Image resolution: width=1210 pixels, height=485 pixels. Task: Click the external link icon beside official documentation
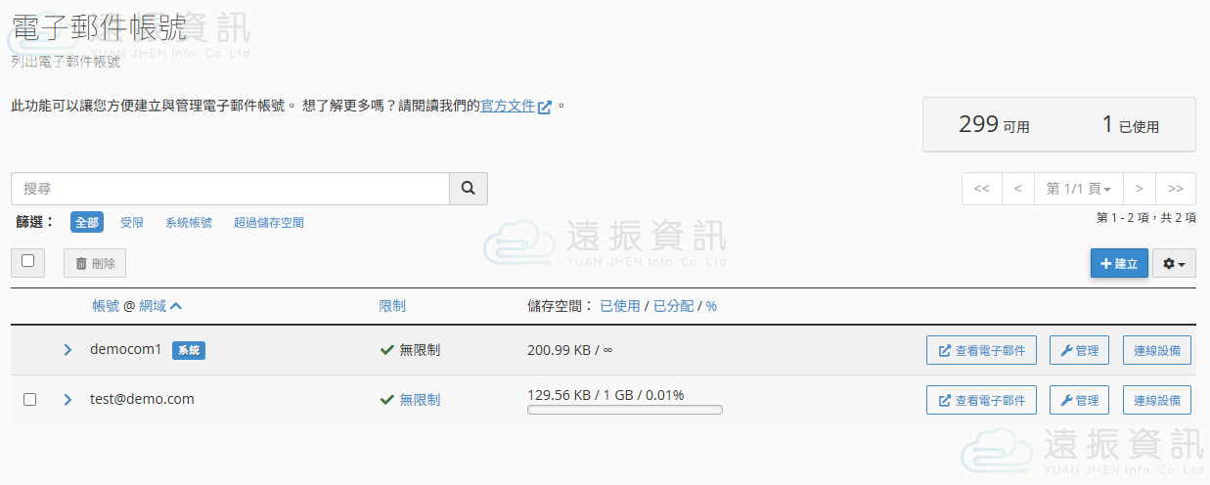tap(545, 107)
